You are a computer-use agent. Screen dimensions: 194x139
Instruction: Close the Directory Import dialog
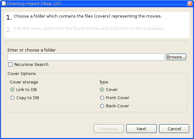(x=190, y=4)
